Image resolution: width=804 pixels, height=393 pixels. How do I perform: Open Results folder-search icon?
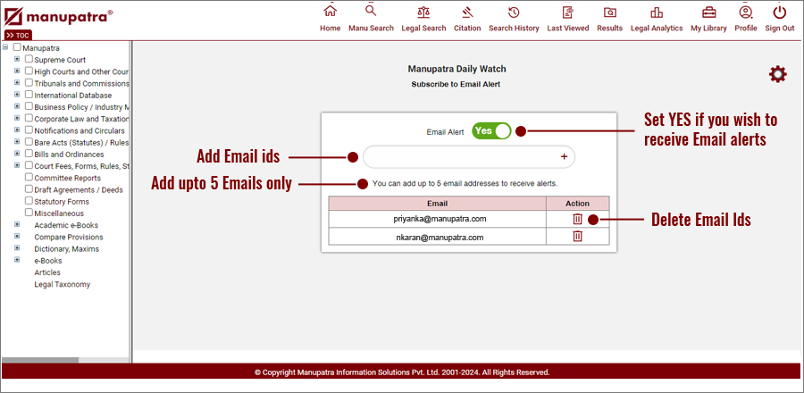pyautogui.click(x=609, y=13)
